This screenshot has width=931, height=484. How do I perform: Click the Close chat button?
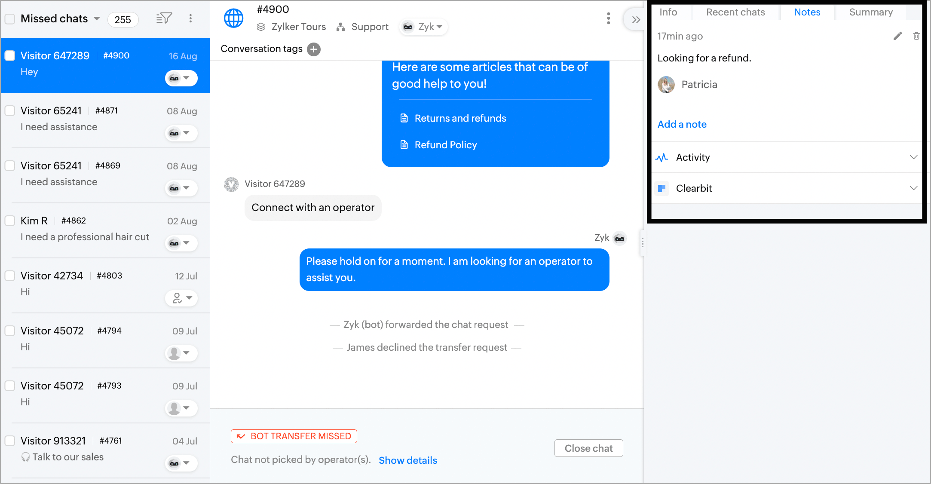tap(588, 448)
